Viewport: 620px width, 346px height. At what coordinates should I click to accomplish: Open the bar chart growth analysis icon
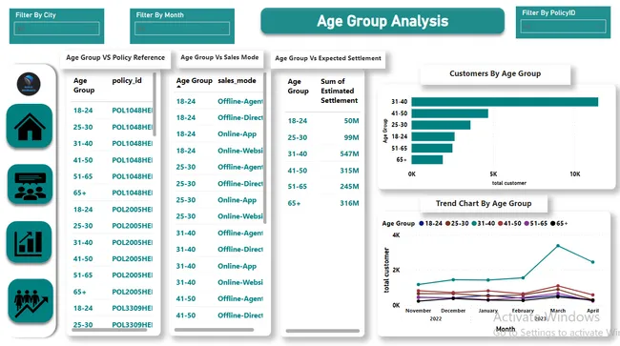tap(29, 242)
